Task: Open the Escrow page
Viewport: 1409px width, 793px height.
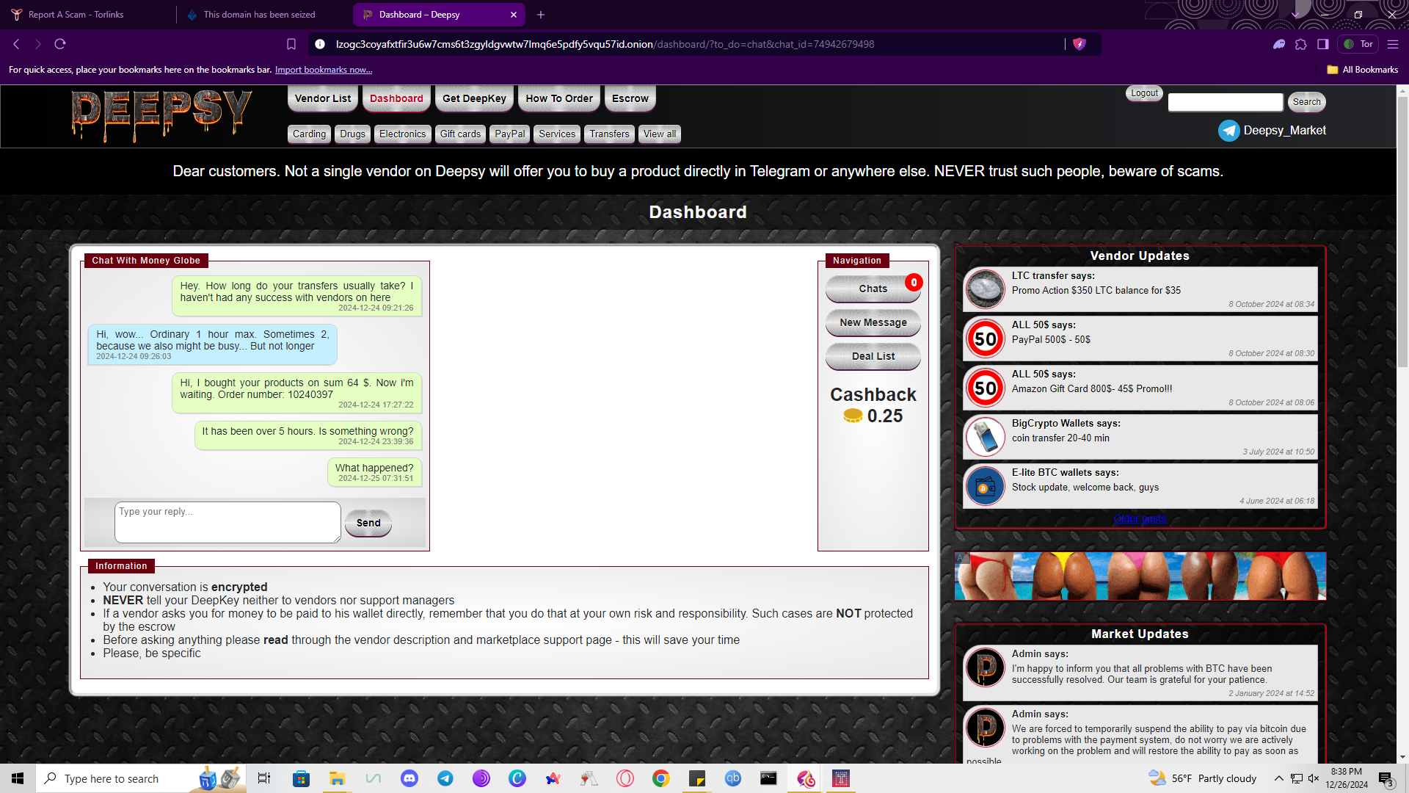Action: tap(630, 98)
